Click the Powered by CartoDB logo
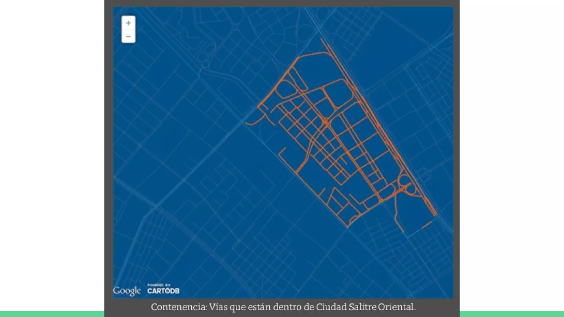 (163, 289)
